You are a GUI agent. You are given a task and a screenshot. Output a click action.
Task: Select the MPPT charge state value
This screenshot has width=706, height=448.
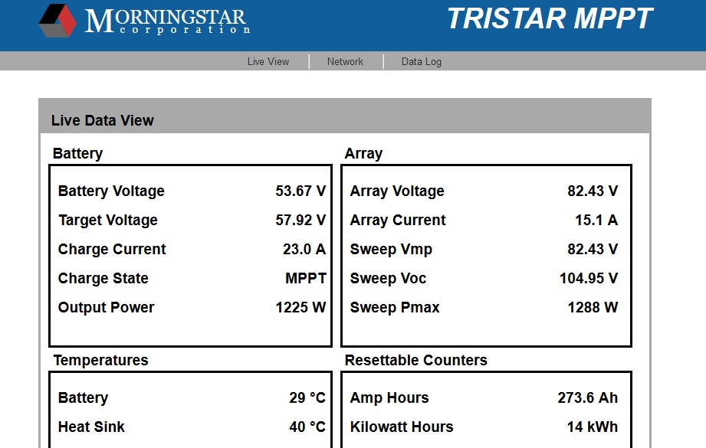[x=306, y=279]
